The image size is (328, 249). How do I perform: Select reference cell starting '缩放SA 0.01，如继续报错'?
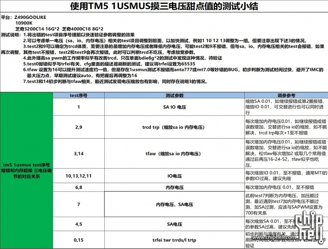[286, 107]
